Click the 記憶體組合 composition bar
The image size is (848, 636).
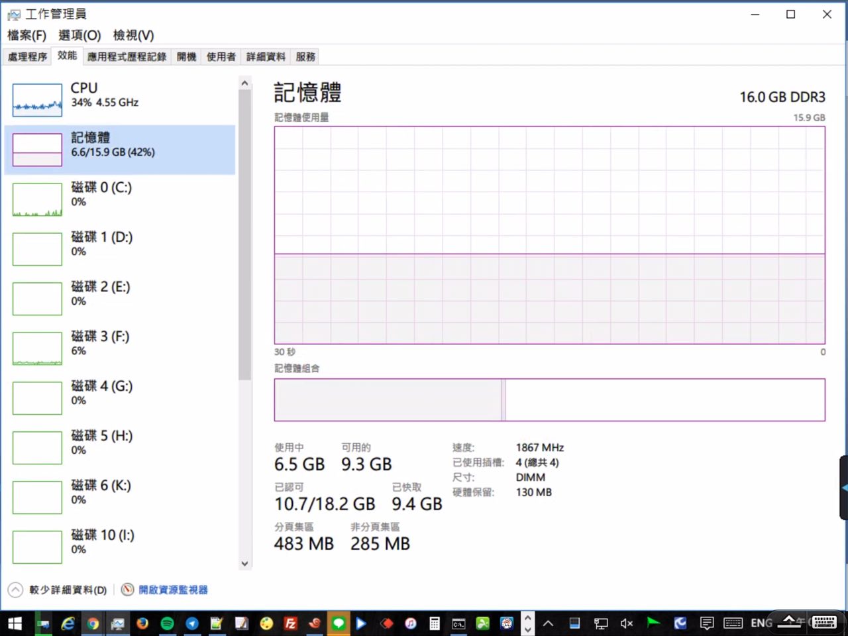tap(550, 400)
